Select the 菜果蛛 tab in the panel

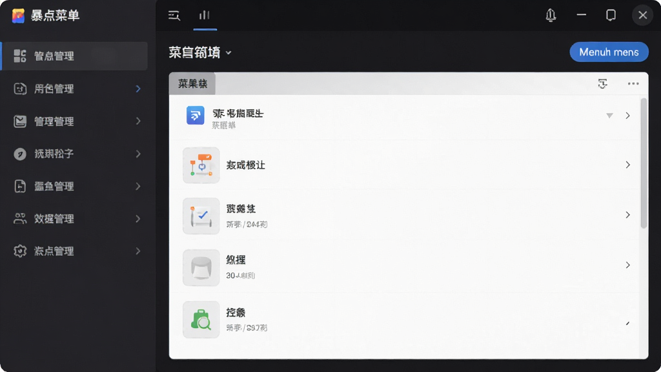click(192, 83)
